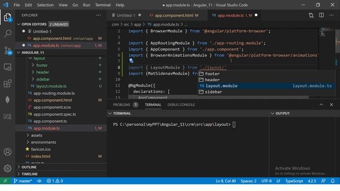Open Explorer Views and More Actions ellipsis
340x191 pixels.
pos(98,15)
